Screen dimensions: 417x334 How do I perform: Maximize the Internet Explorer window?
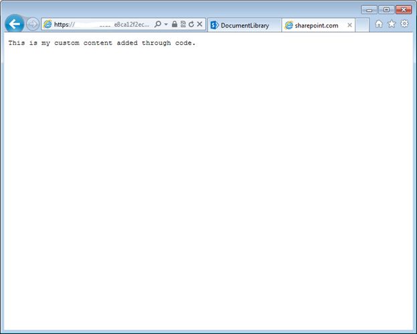tap(386, 10)
